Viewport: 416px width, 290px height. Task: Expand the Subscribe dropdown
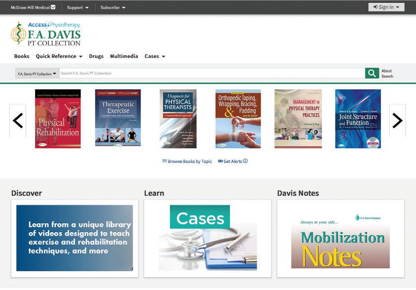coord(113,7)
